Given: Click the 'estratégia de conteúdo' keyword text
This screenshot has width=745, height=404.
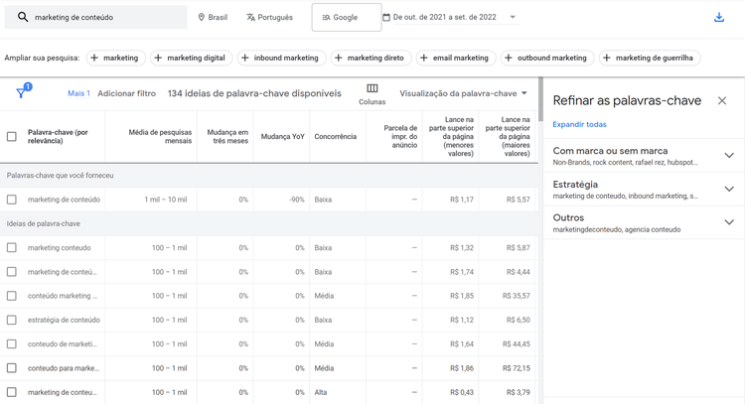Looking at the screenshot, I should coord(64,320).
